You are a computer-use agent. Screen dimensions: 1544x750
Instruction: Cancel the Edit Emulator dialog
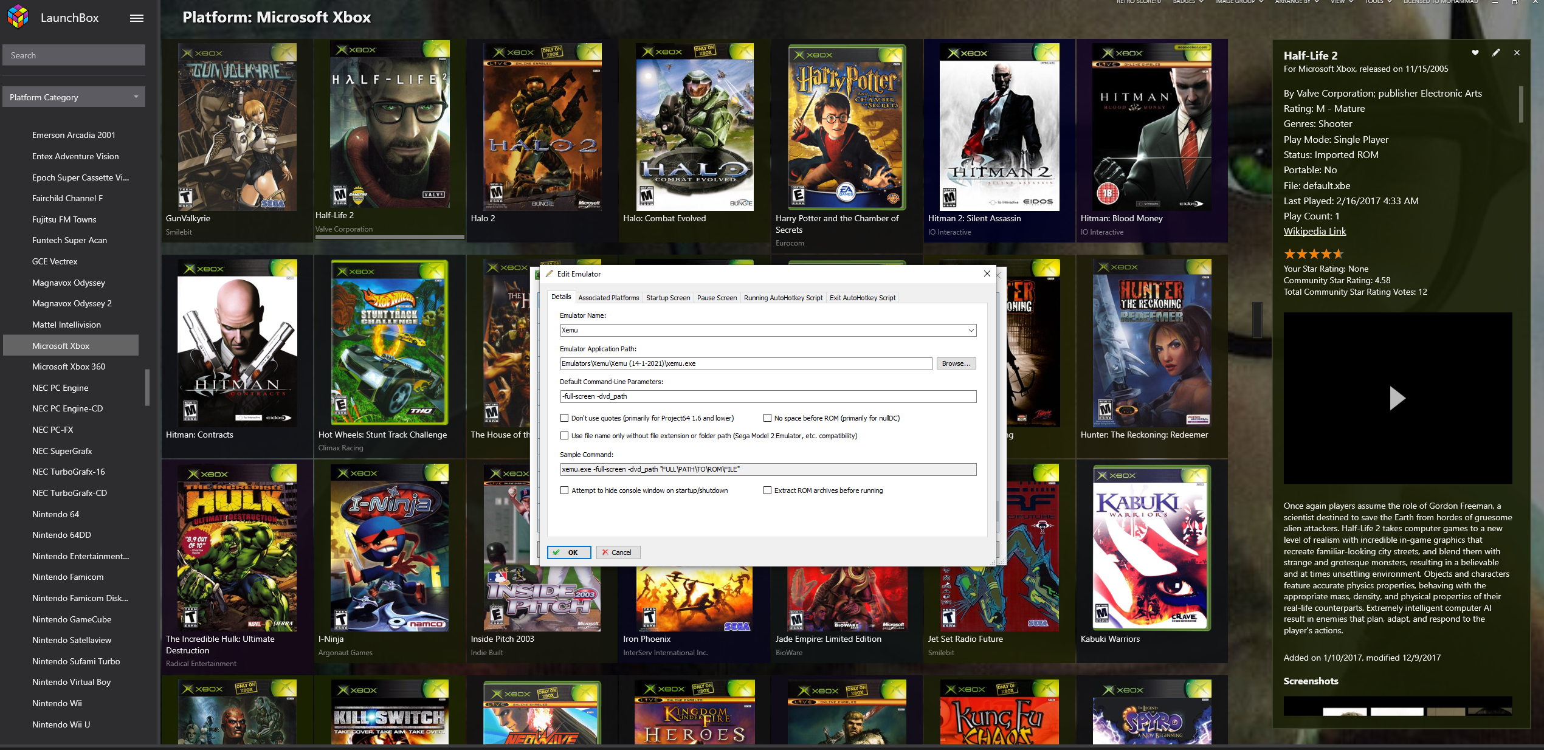(618, 552)
